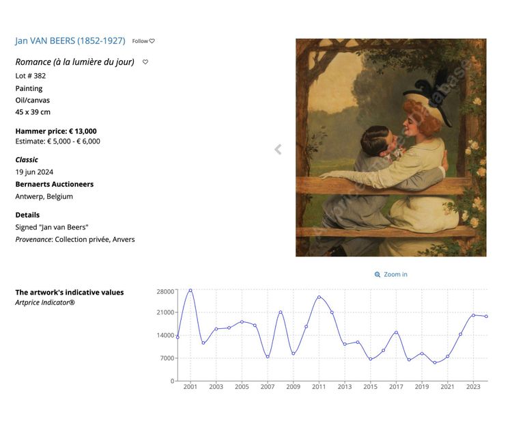Go to previous image with left chevron
Image resolution: width=512 pixels, height=428 pixels.
[278, 149]
